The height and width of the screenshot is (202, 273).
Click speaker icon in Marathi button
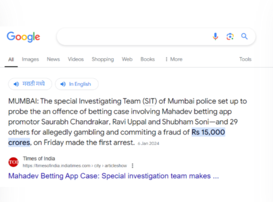tap(16, 84)
